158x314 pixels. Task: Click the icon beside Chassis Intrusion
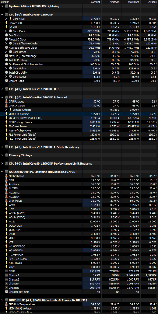tap(7, 292)
